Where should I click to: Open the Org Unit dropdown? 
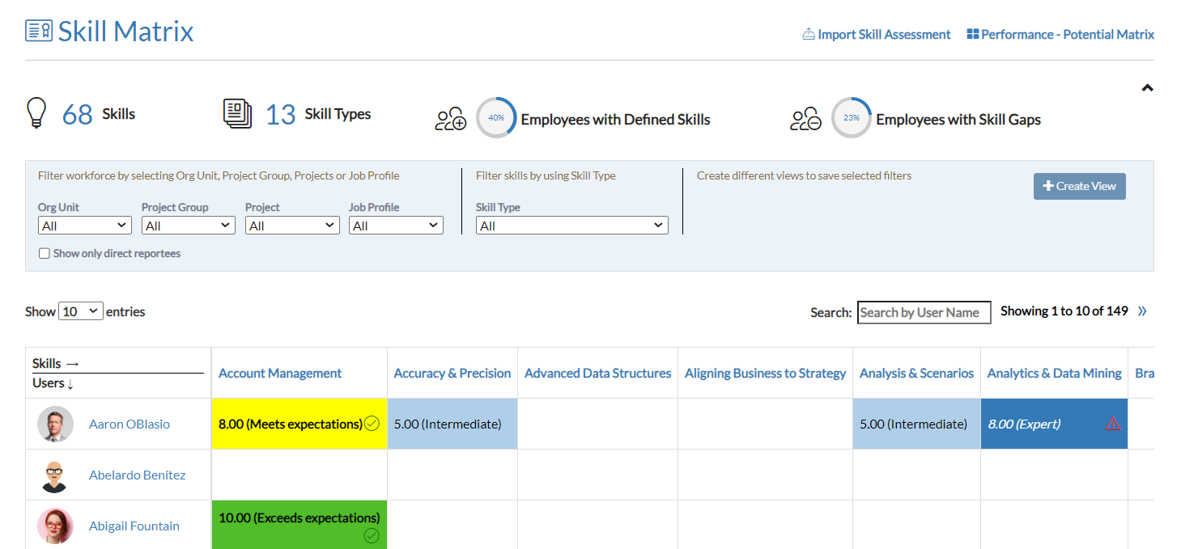(84, 226)
